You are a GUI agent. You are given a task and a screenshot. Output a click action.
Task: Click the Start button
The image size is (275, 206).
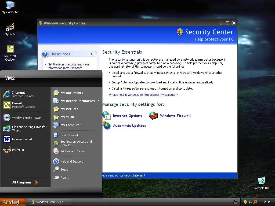click(13, 202)
